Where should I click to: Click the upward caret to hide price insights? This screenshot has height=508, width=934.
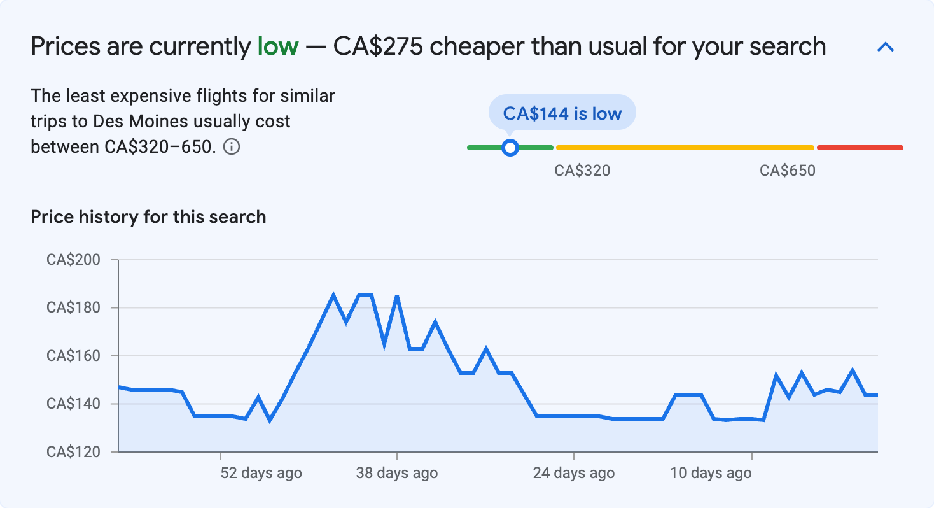click(x=886, y=46)
